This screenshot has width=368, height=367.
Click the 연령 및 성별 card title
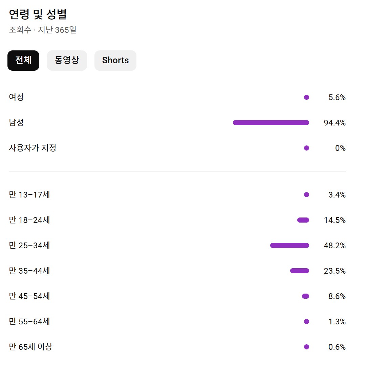38,15
